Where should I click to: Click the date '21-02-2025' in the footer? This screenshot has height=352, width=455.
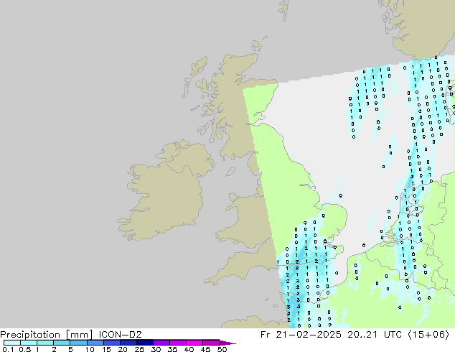click(309, 335)
